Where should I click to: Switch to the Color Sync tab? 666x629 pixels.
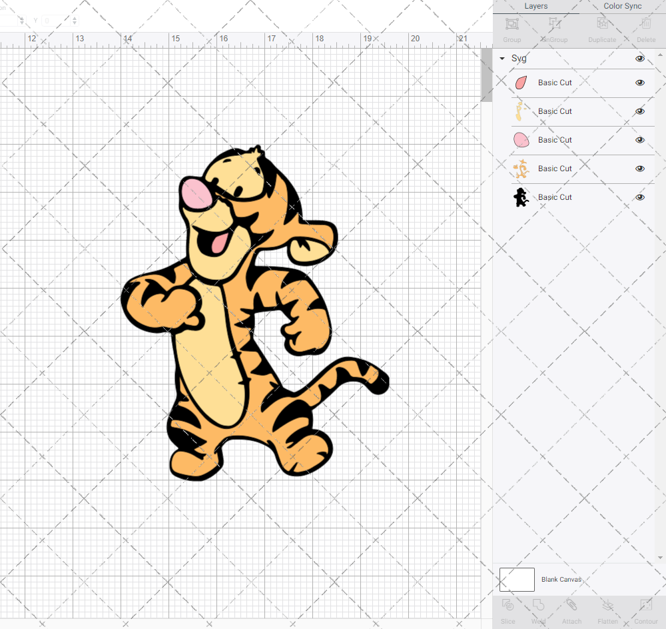(x=622, y=7)
